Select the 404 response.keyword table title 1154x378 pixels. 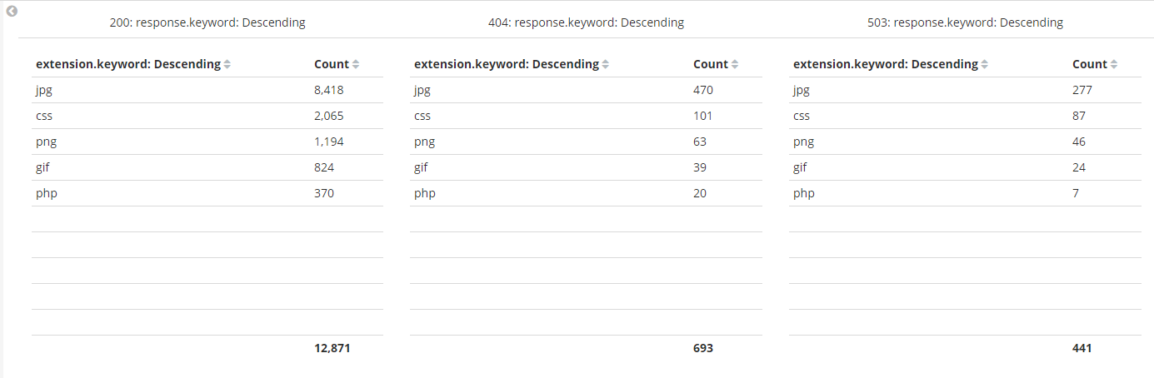click(586, 22)
